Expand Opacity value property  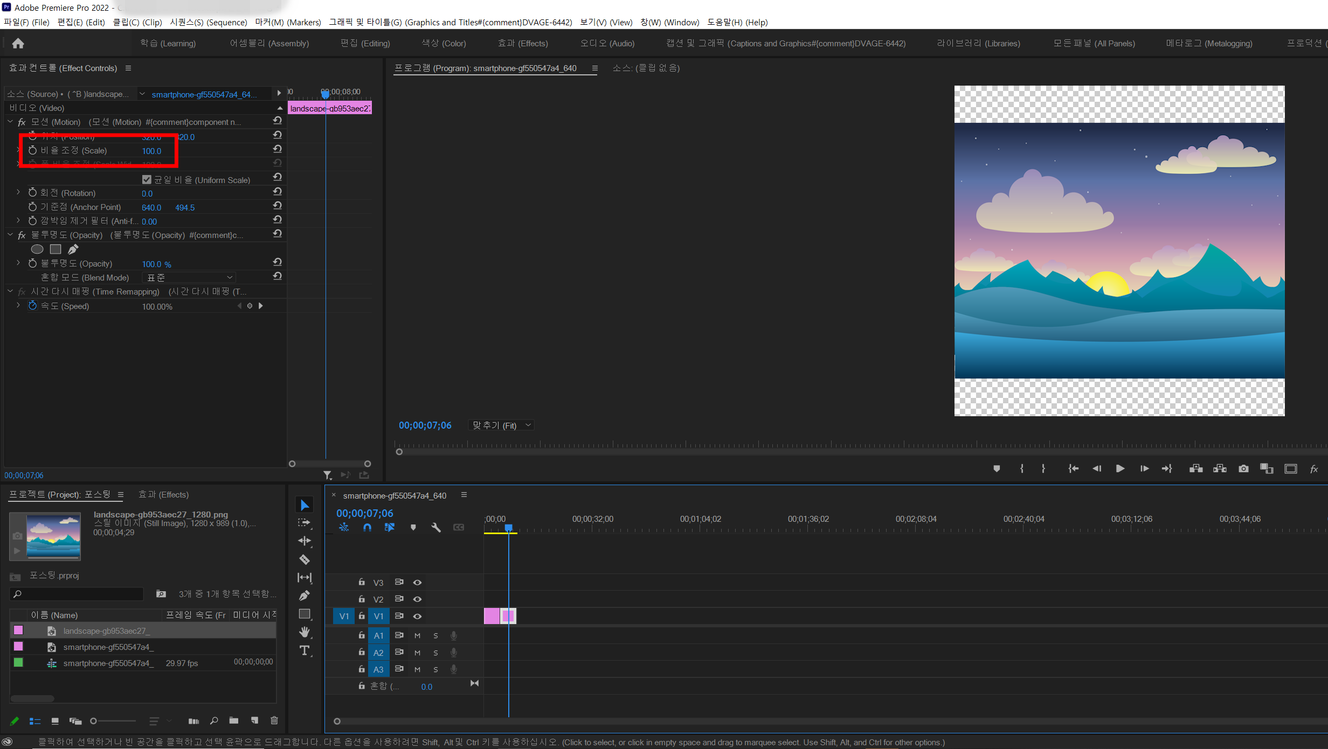coord(18,263)
